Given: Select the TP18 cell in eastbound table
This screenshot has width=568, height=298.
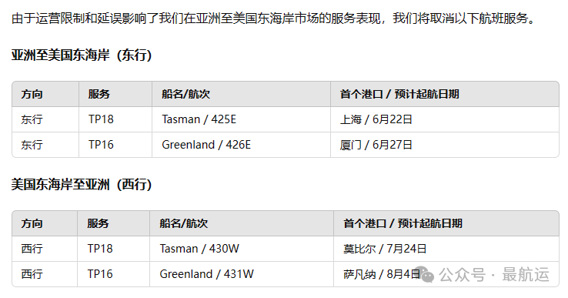Looking at the screenshot, I should click(115, 119).
